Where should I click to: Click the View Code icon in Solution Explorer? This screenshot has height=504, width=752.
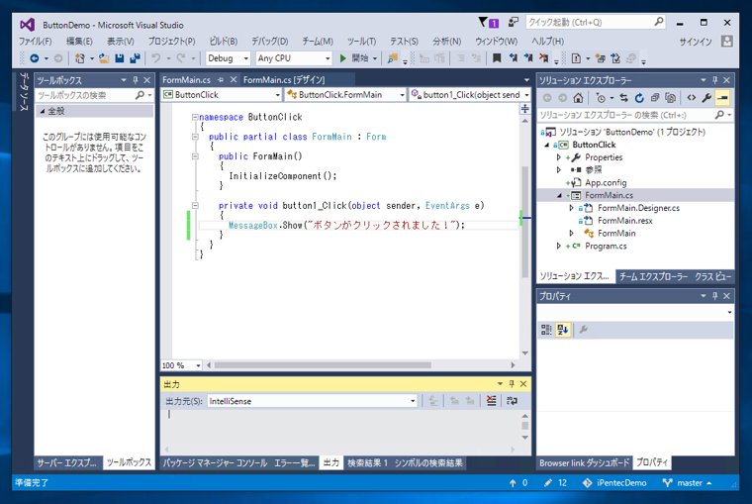click(691, 98)
